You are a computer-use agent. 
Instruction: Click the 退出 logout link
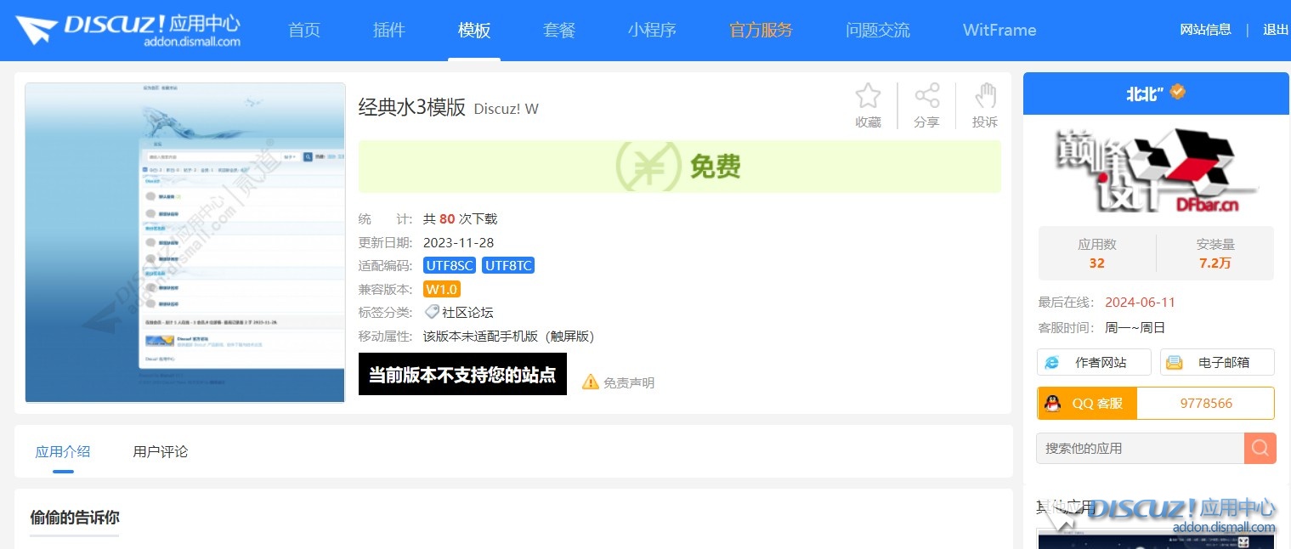click(x=1276, y=30)
